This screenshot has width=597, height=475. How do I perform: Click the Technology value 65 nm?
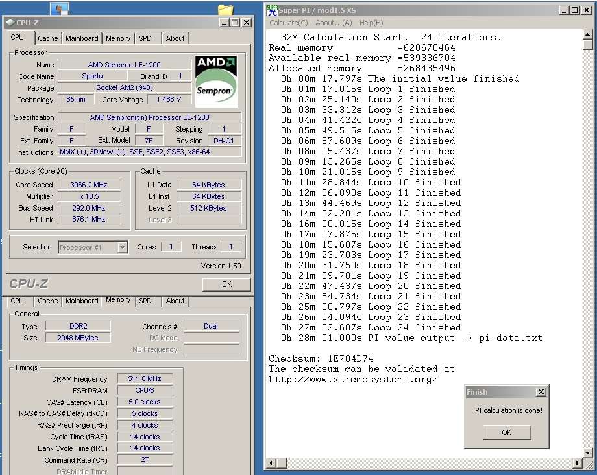[x=76, y=99]
